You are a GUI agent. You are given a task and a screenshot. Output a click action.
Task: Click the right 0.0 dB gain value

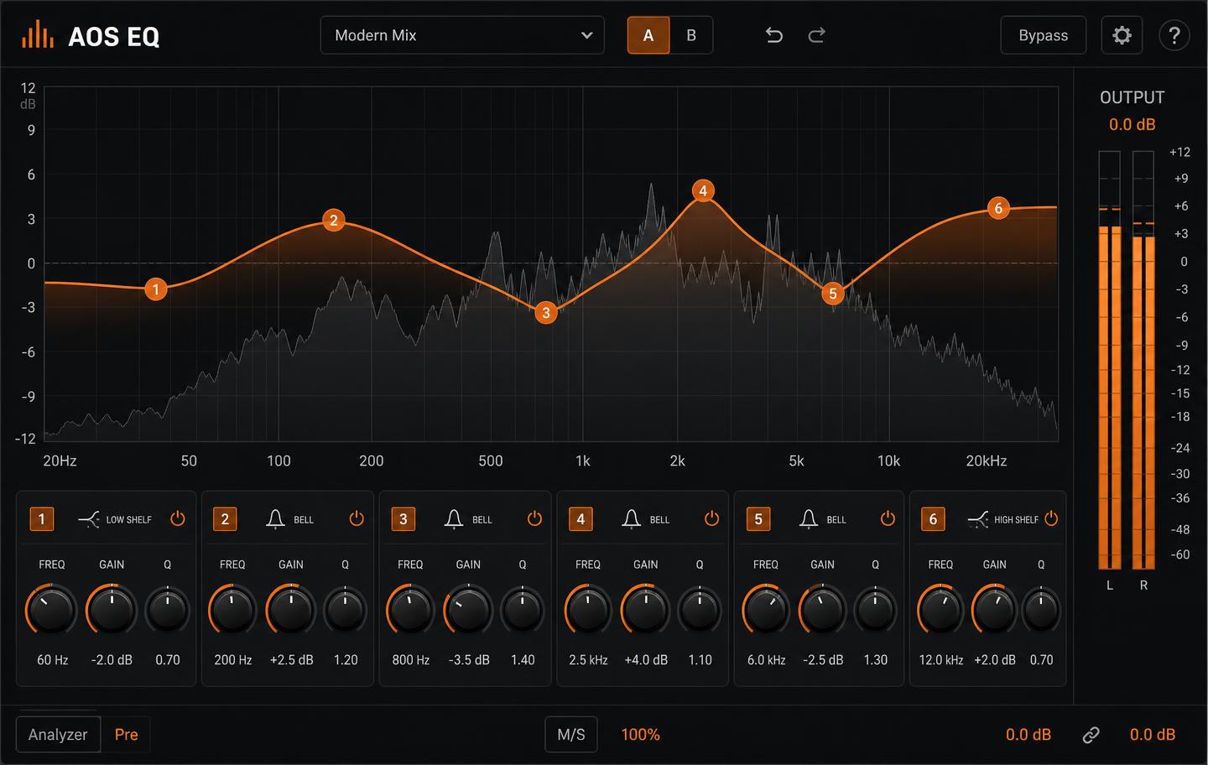pos(1153,735)
